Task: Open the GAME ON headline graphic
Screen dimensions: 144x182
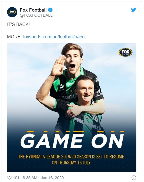Action: click(72, 140)
